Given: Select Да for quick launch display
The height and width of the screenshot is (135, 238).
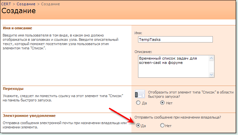Looking at the screenshot, I should point(138,103).
